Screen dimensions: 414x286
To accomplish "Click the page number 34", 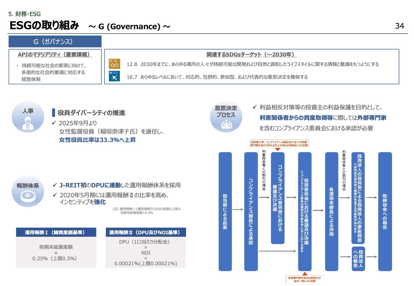I will tap(399, 26).
